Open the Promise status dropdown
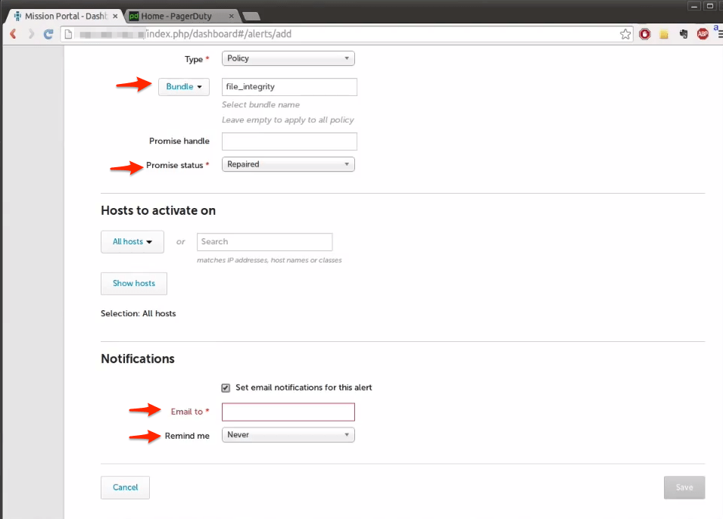Image resolution: width=723 pixels, height=519 pixels. pos(288,164)
